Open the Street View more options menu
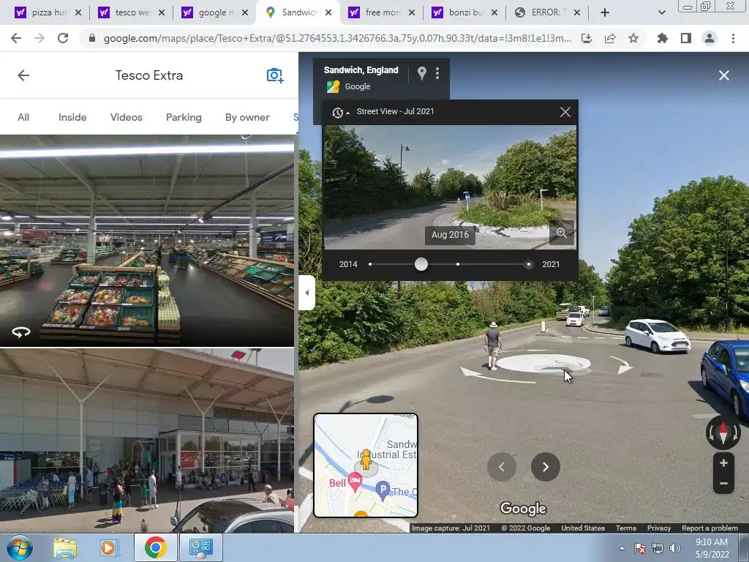 coord(437,73)
